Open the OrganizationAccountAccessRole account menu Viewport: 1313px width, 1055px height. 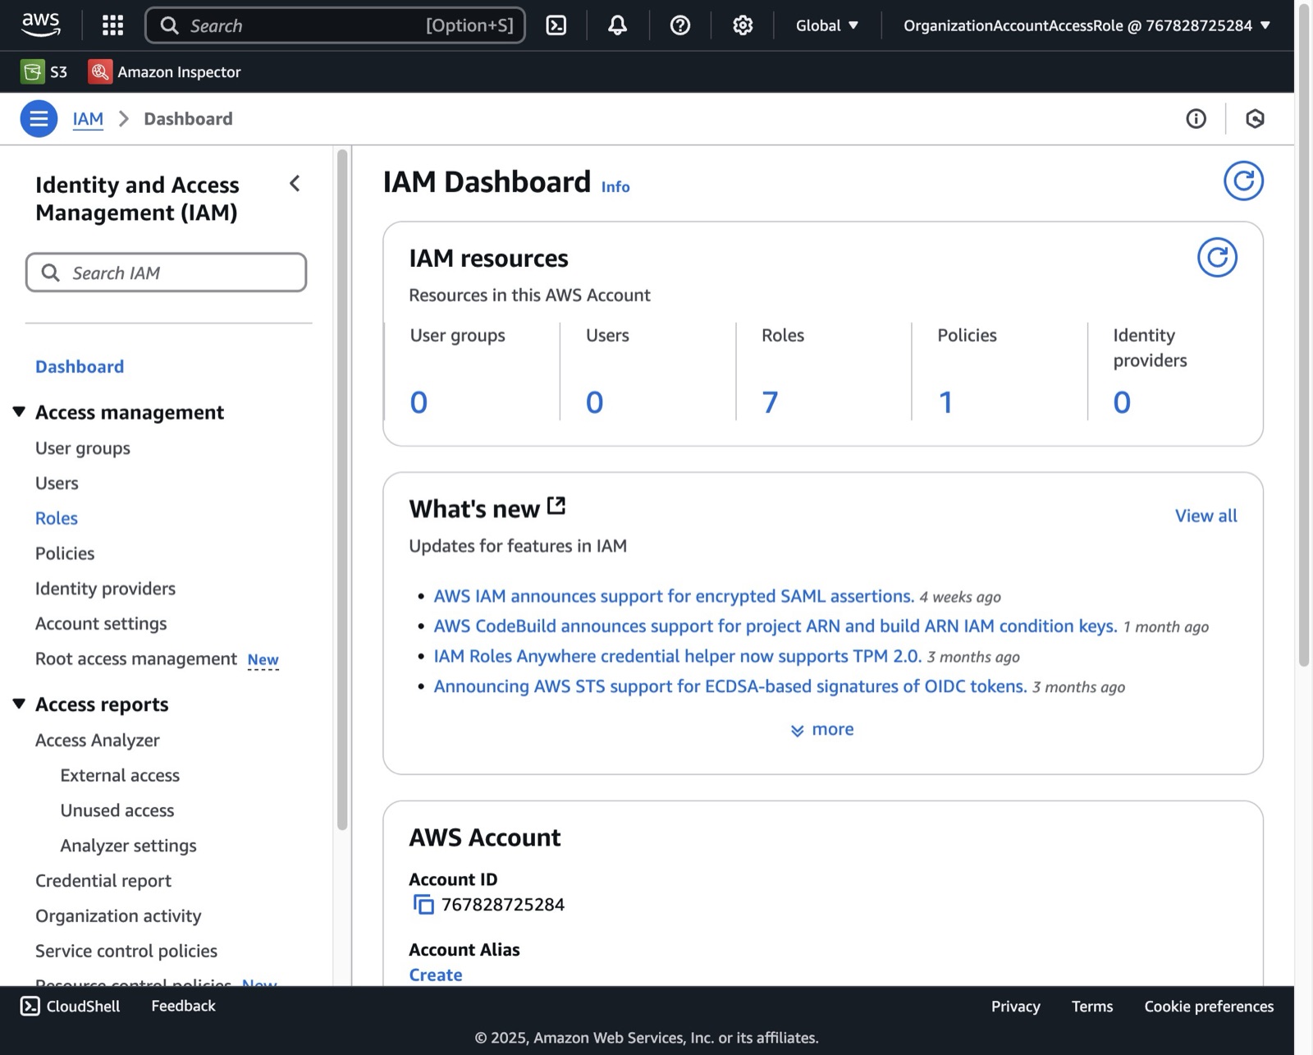tap(1087, 25)
